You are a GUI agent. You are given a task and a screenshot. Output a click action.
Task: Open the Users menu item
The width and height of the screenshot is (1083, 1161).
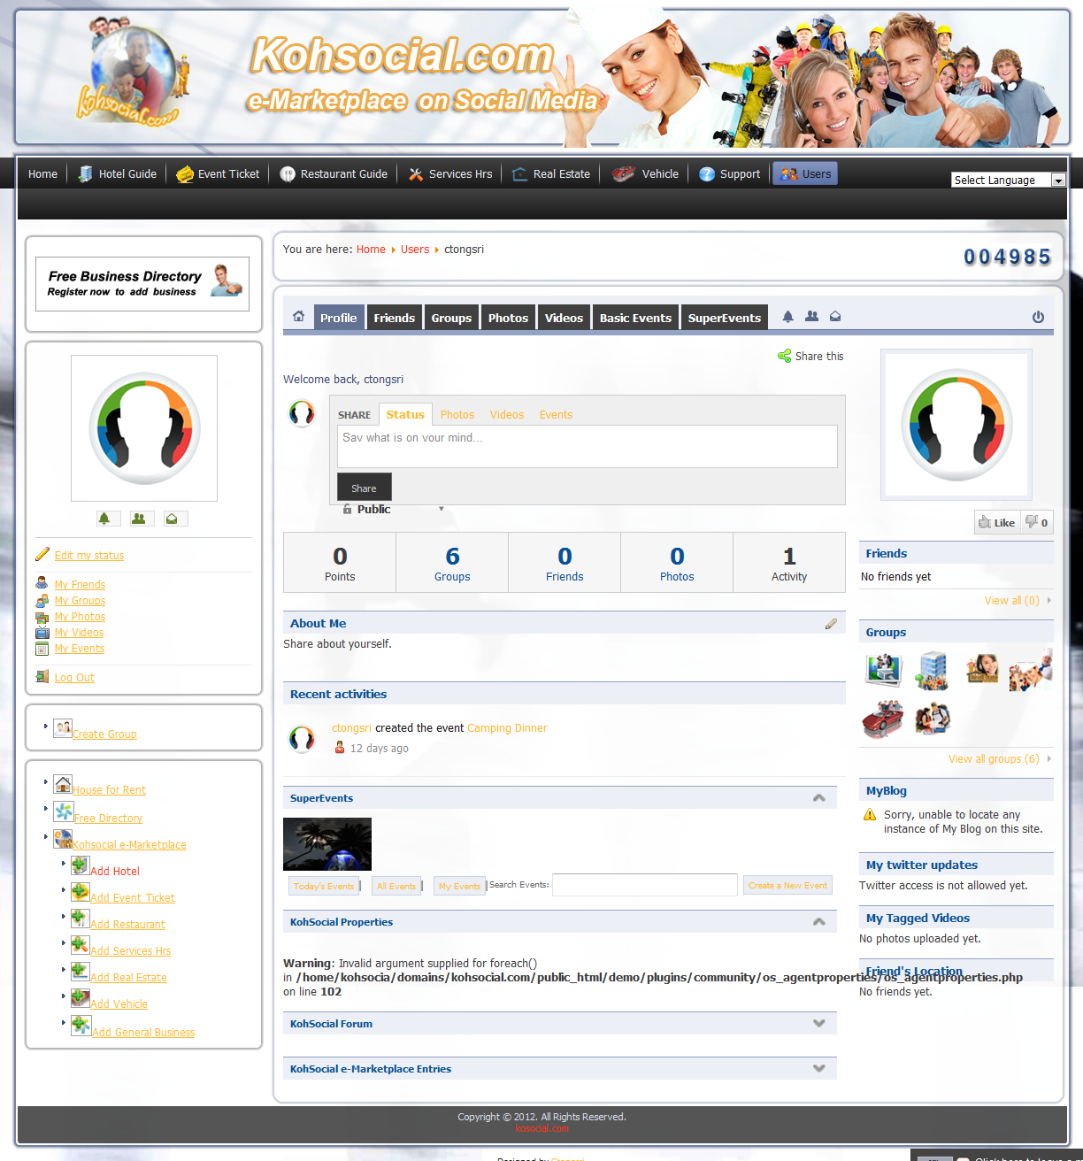[x=805, y=174]
